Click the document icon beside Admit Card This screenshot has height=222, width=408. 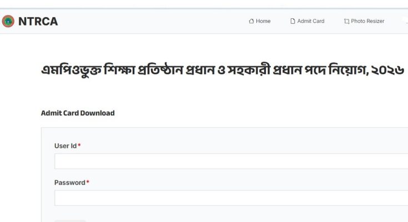pos(293,22)
